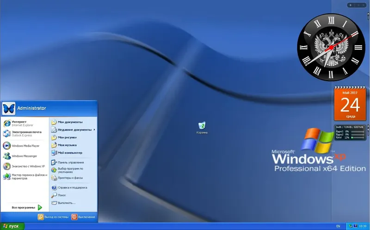This screenshot has width=370, height=230.
Task: Open CPU monitor gadget wrench settings
Action: 368,129
